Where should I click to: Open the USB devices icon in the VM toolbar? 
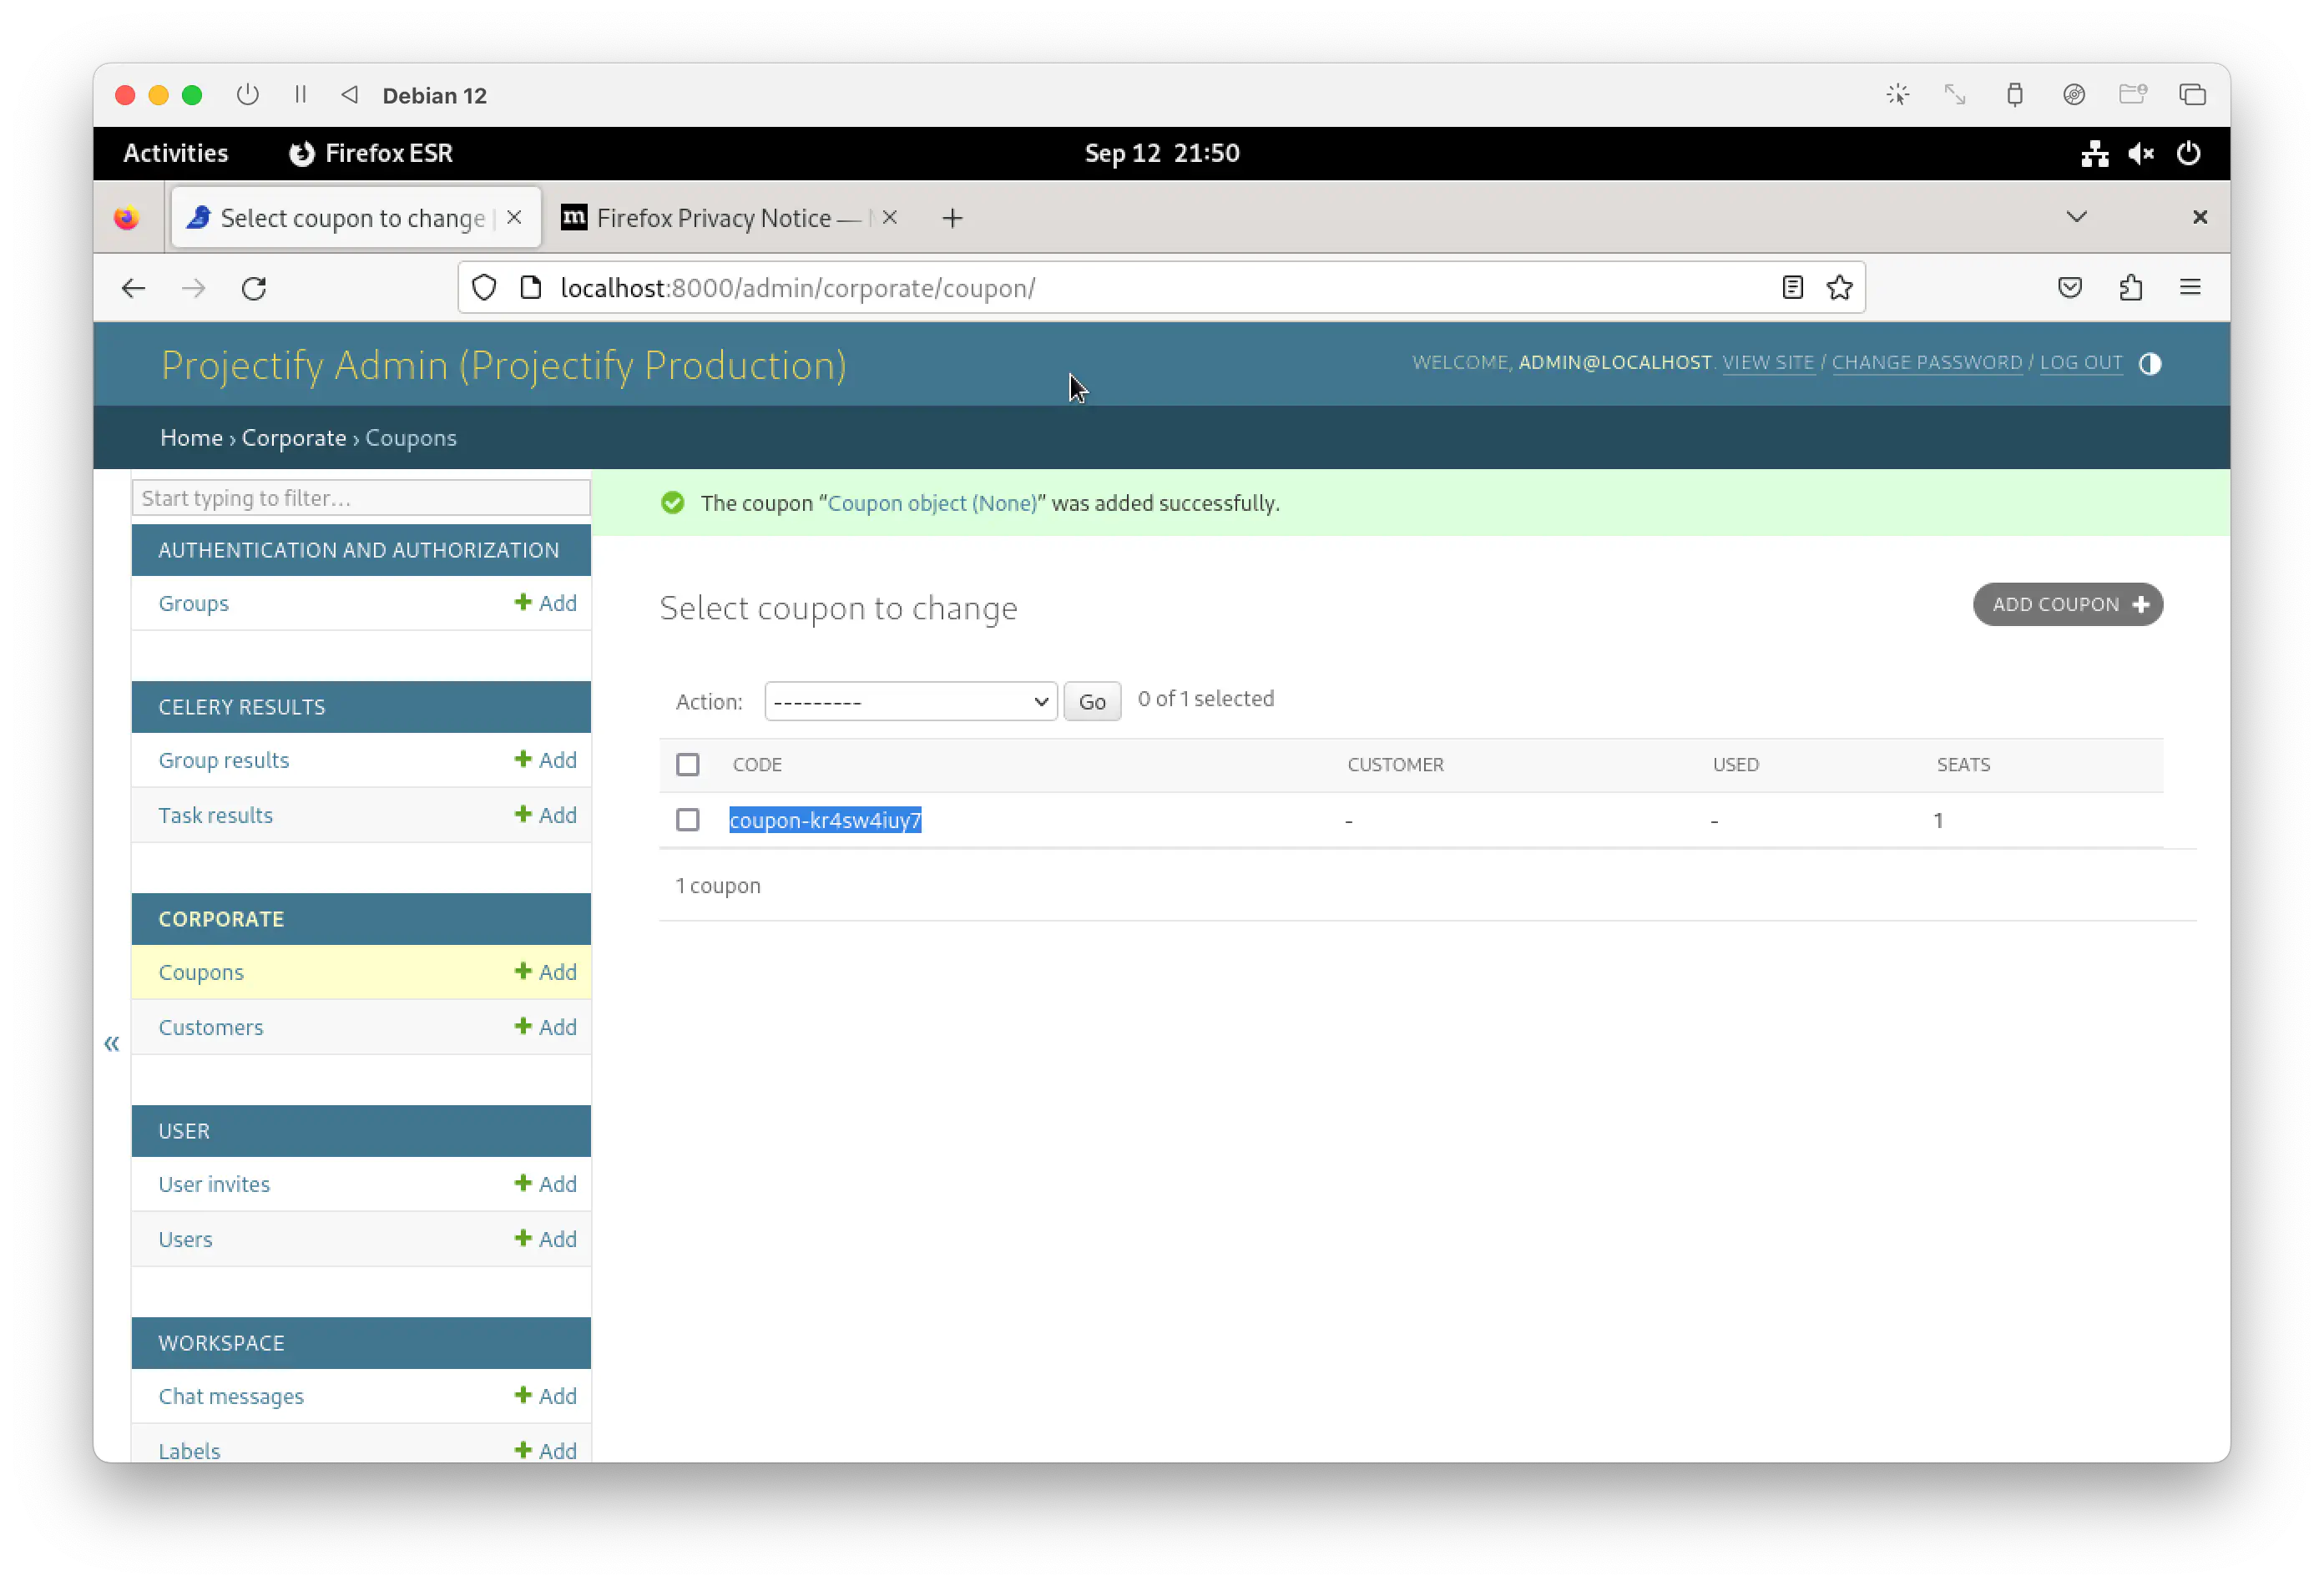click(2014, 95)
